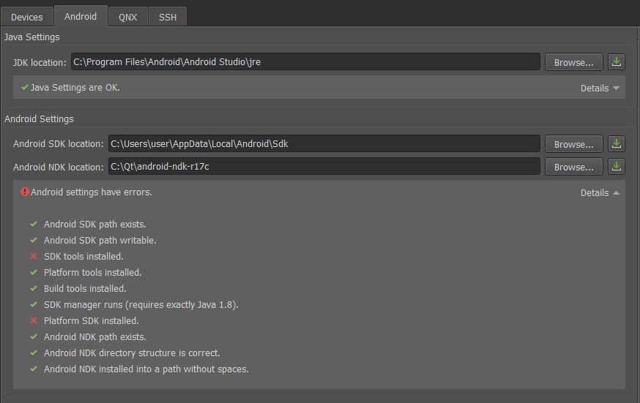Image resolution: width=640 pixels, height=403 pixels.
Task: Click into the JDK location path field
Action: [x=305, y=61]
